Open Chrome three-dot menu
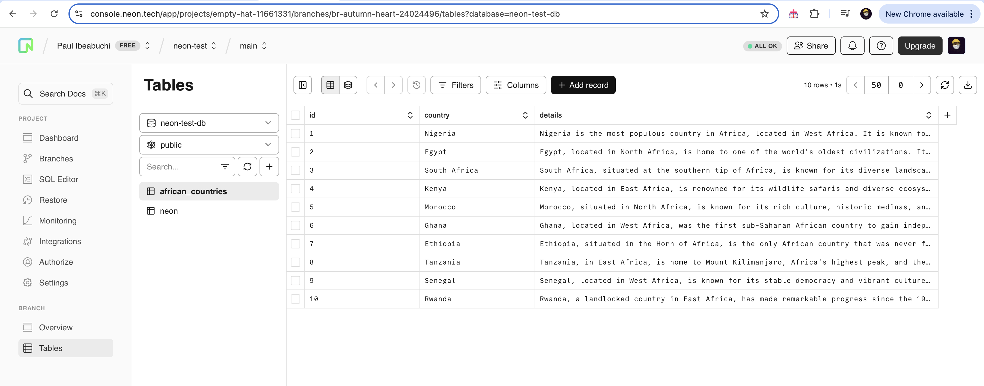 coord(971,14)
